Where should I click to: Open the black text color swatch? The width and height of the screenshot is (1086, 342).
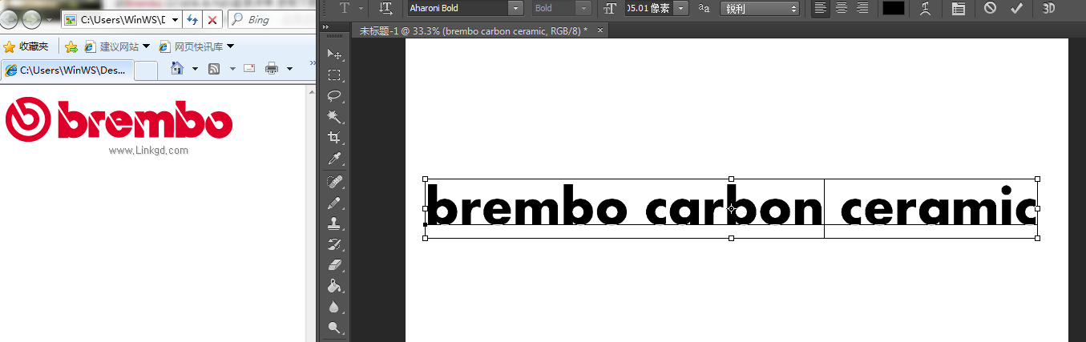click(893, 8)
